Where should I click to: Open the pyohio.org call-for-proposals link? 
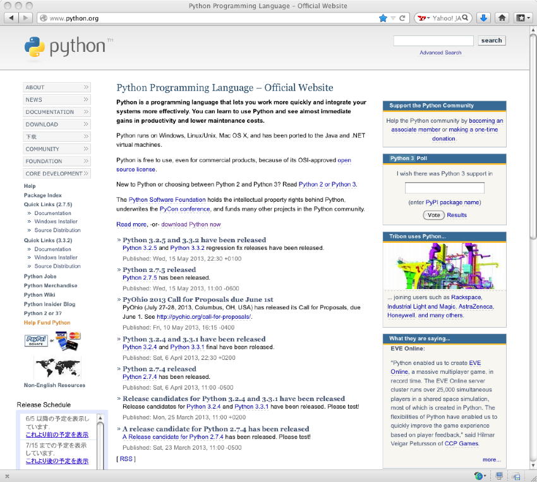(x=204, y=317)
